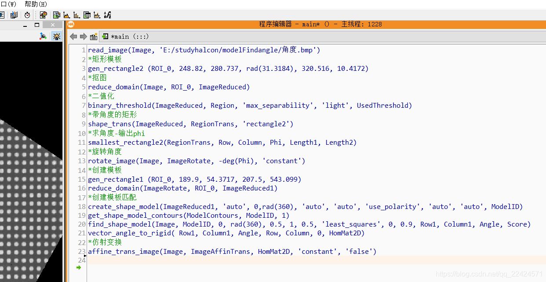Select the *抠图 comment line

pos(97,77)
